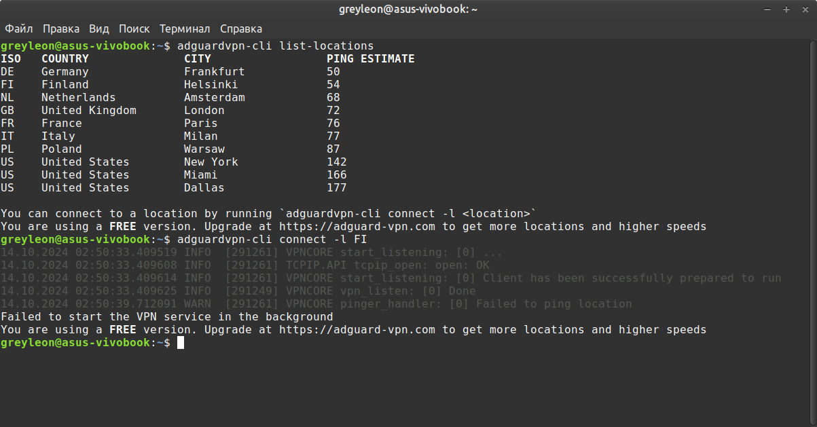817x427 pixels.
Task: Click the ping value 54
Action: click(x=333, y=85)
